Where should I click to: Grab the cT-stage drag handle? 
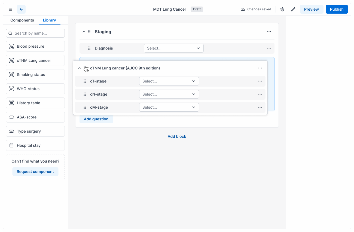(85, 81)
